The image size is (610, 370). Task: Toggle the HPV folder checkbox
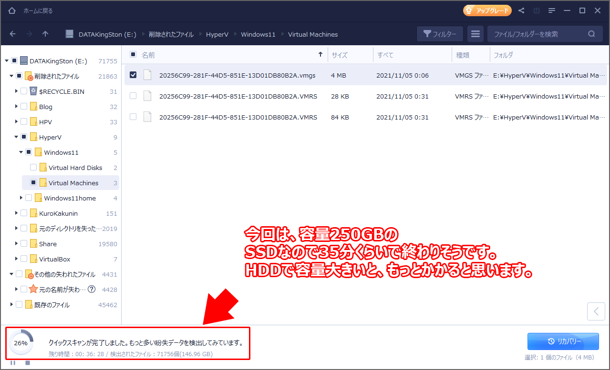pyautogui.click(x=24, y=121)
